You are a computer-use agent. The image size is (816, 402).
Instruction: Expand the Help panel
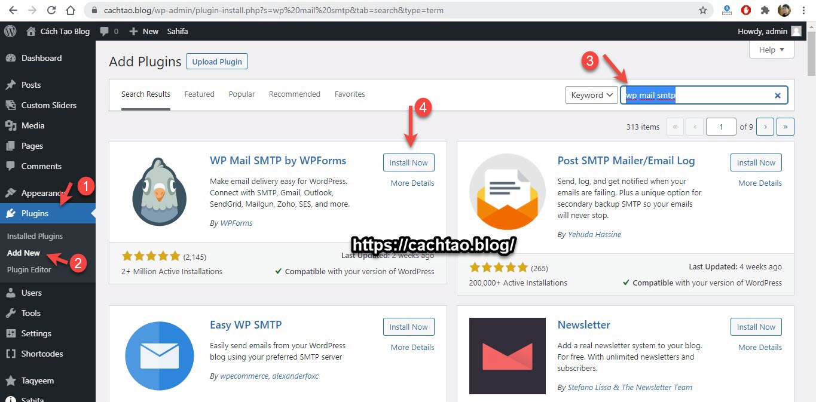point(772,50)
